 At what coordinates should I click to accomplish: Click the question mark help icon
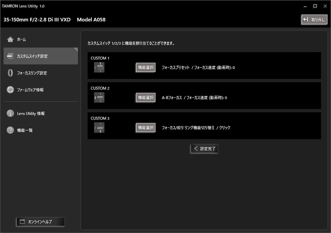pyautogui.click(x=10, y=130)
